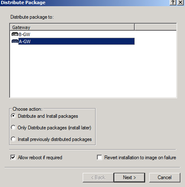Open the help question mark button

(x=173, y=2)
